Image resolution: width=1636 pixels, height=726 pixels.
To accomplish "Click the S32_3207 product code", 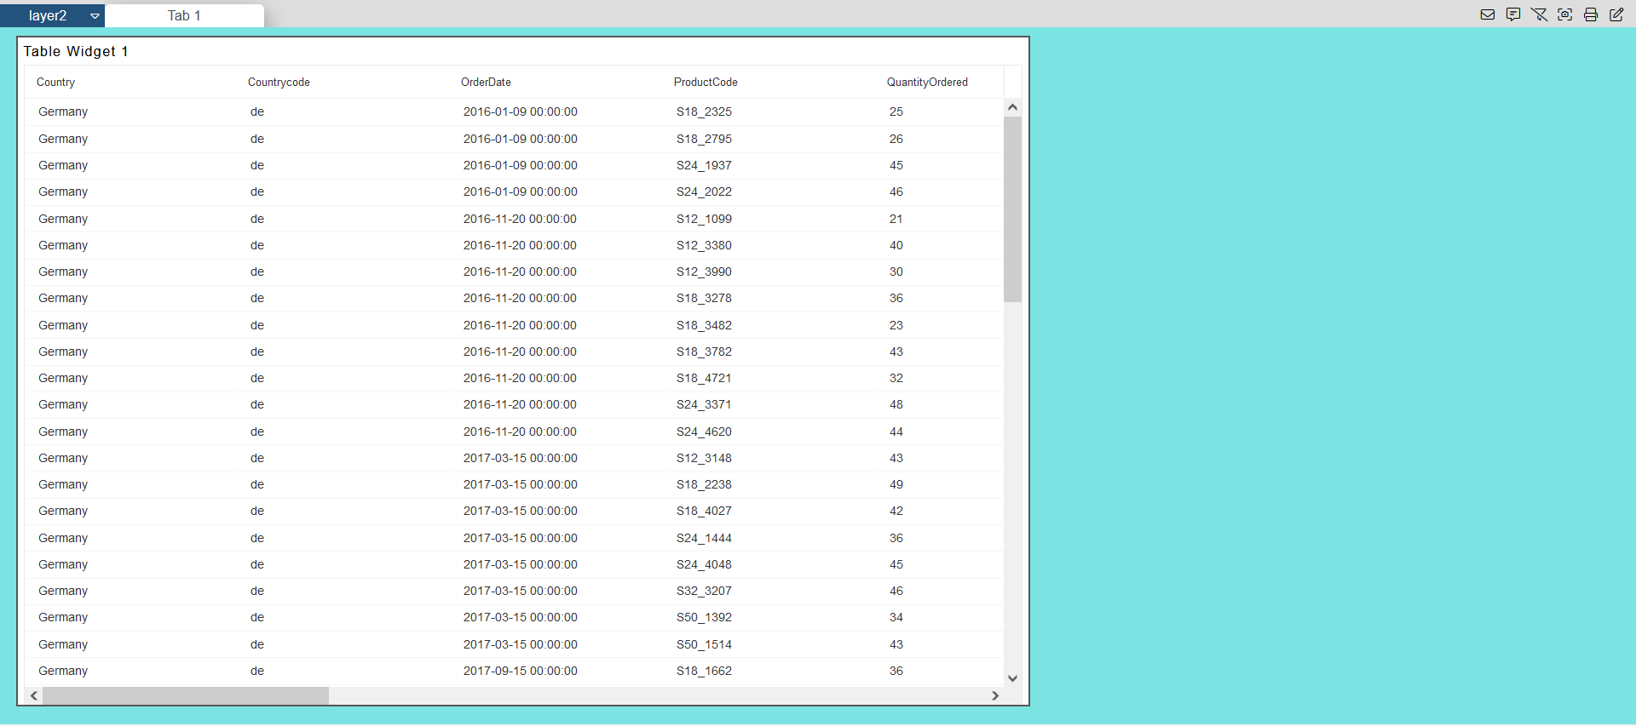I will [x=704, y=591].
